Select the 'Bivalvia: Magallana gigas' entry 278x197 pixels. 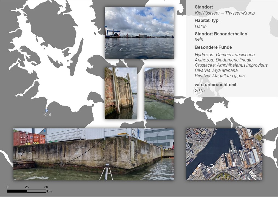(220, 76)
